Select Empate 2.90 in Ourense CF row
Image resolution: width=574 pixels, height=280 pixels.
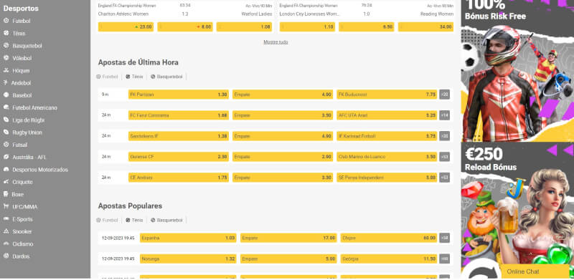(x=283, y=157)
